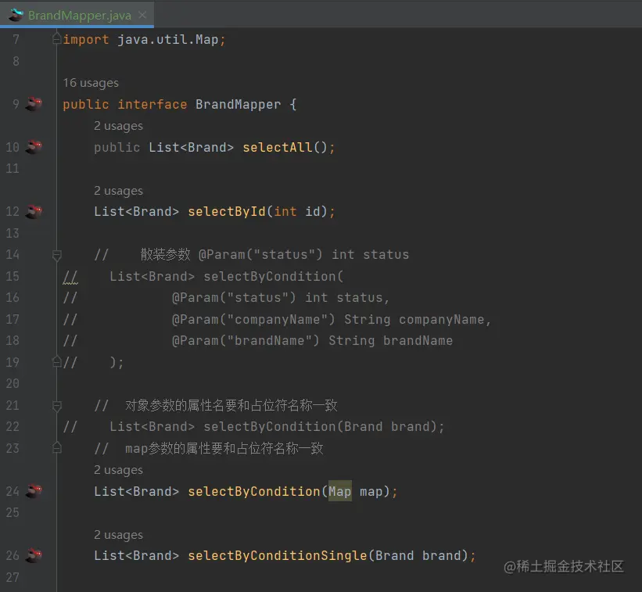
Task: Click MyBatis gutter icon on selectByCondition line
Action: tap(34, 491)
